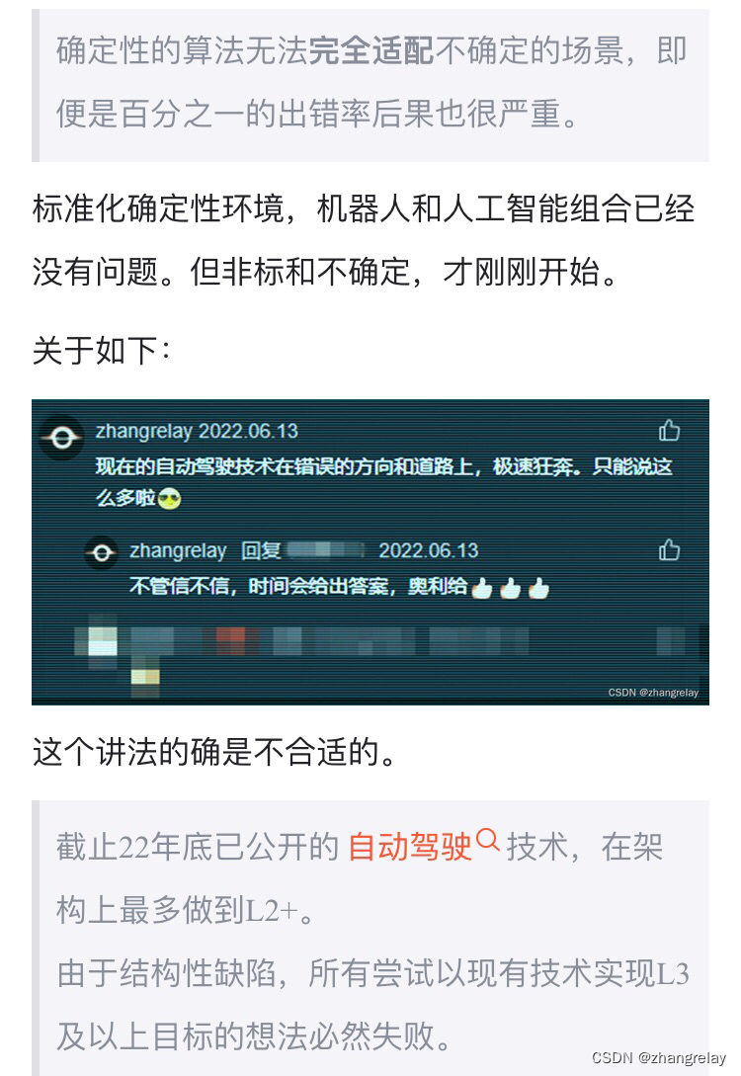Click the 回复 label in the reply
The width and height of the screenshot is (741, 1076).
261,550
